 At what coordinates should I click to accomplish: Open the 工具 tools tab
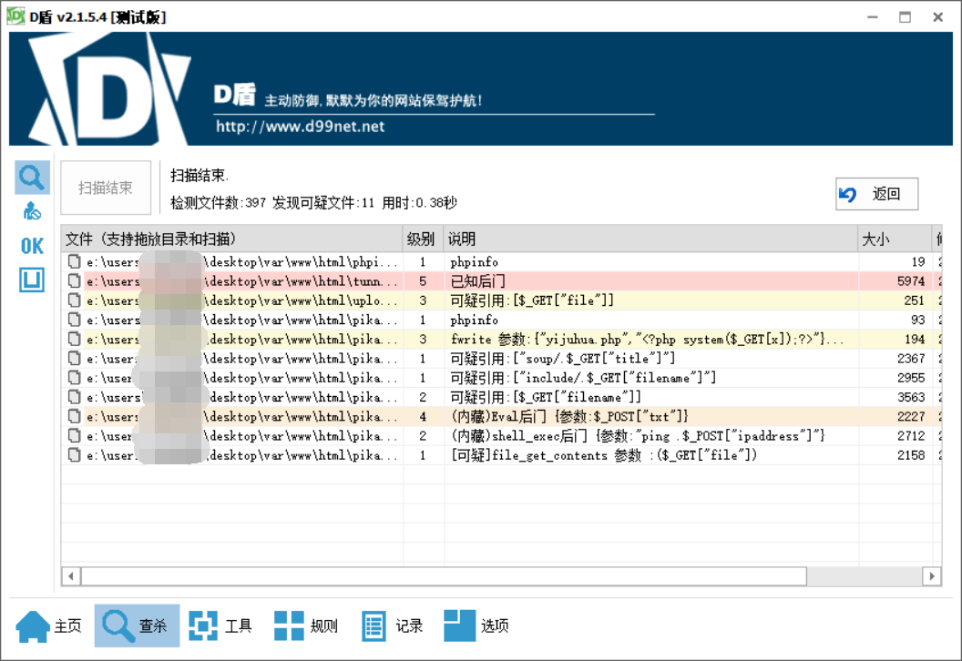220,626
